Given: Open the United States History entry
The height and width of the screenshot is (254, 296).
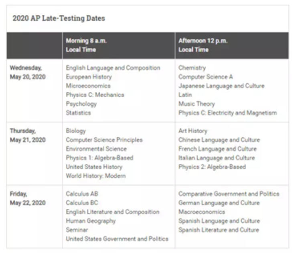Looking at the screenshot, I should coord(94,167).
